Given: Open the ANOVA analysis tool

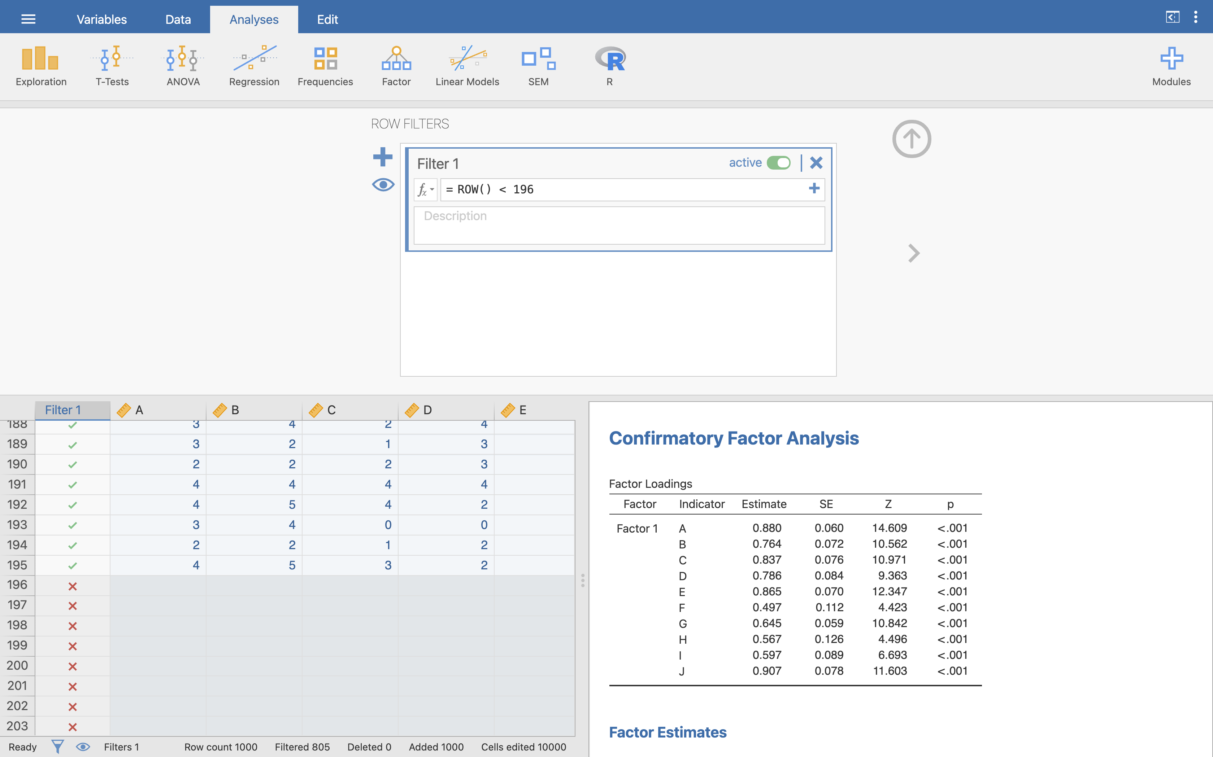Looking at the screenshot, I should click(182, 65).
